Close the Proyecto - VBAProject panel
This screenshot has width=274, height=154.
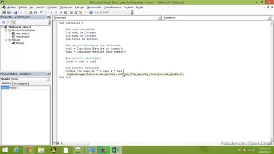pos(48,17)
